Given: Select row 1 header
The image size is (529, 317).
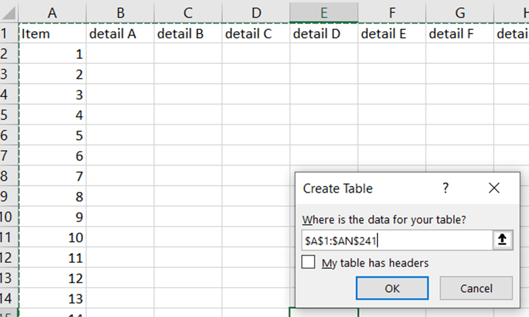Looking at the screenshot, I should tap(9, 33).
